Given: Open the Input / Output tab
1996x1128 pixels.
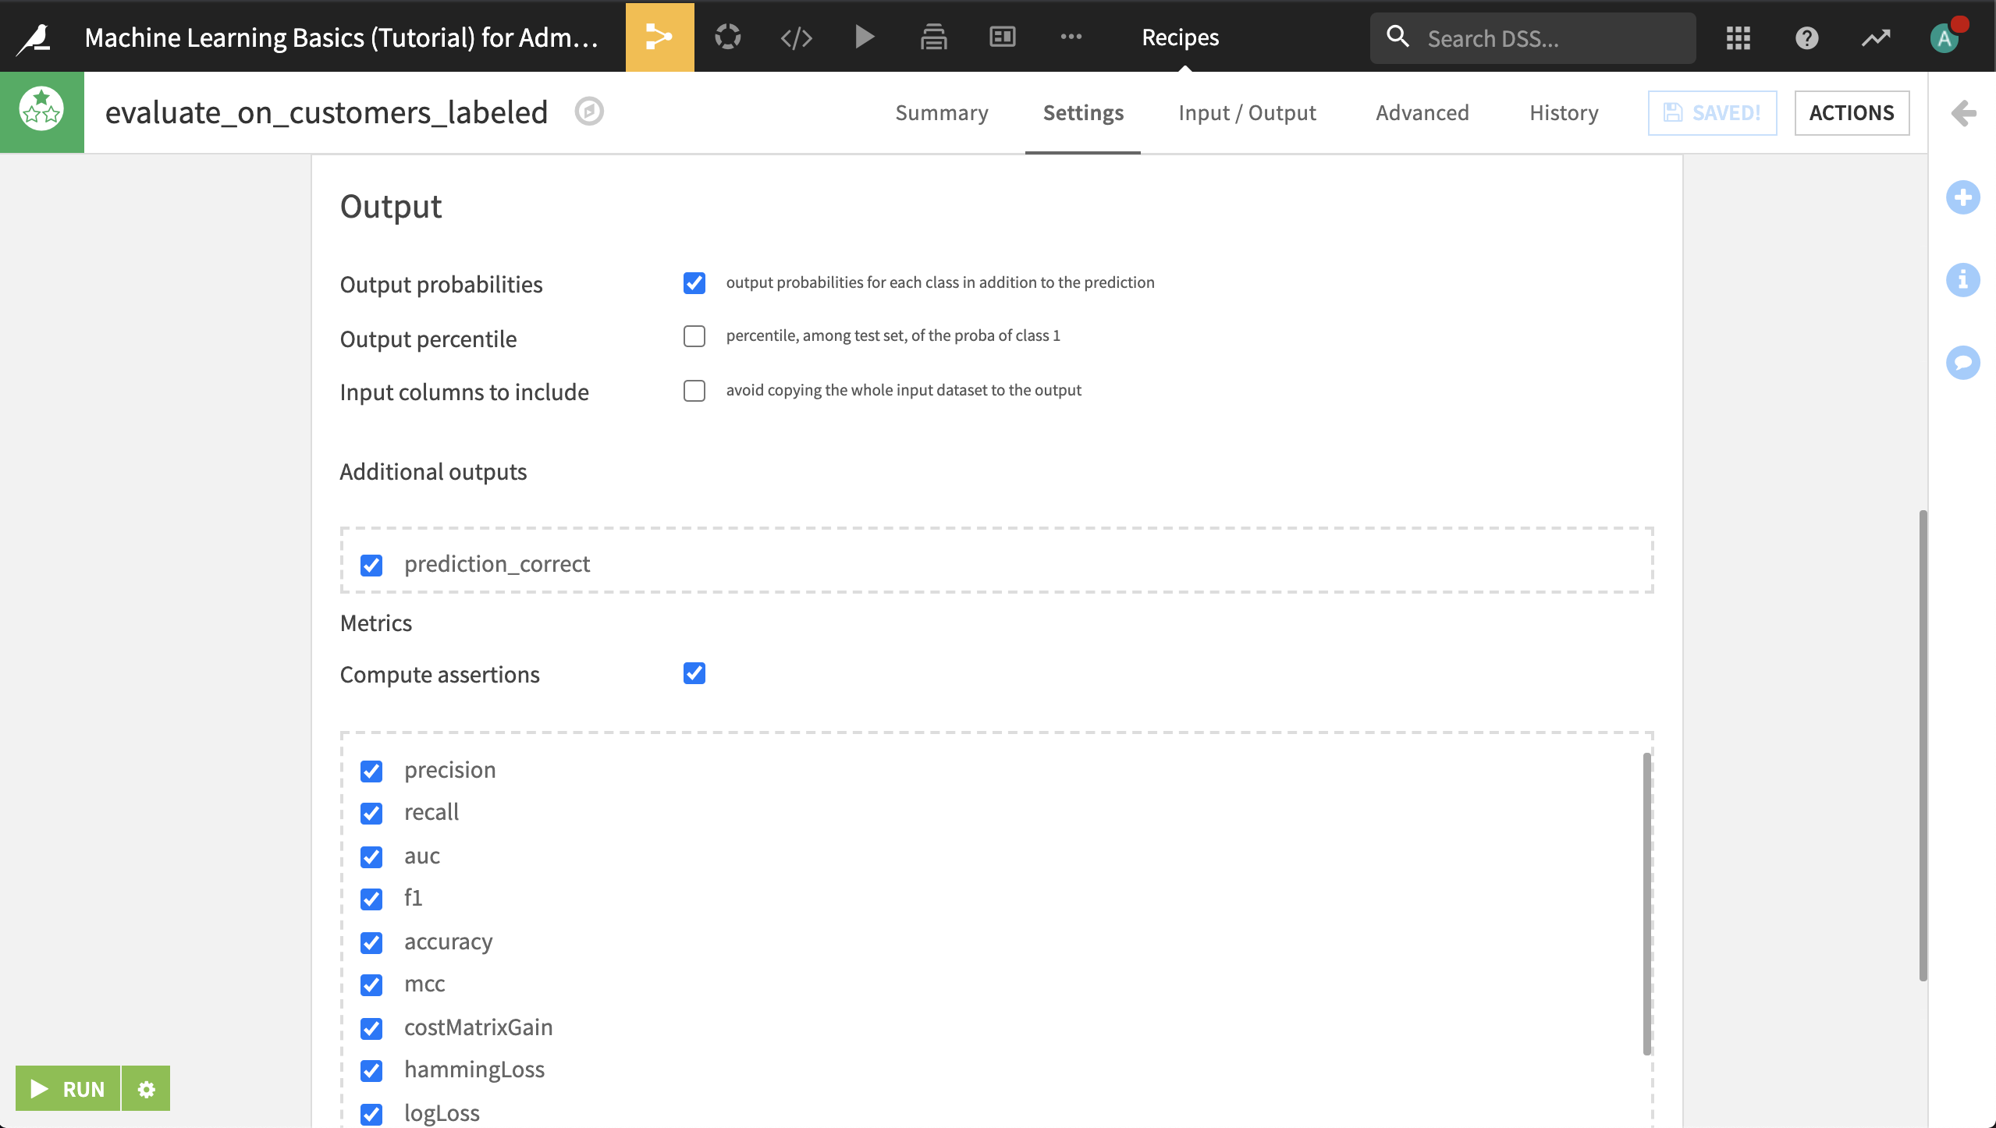Looking at the screenshot, I should click(1247, 112).
